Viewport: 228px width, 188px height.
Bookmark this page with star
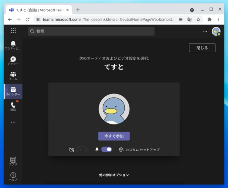coord(198,19)
